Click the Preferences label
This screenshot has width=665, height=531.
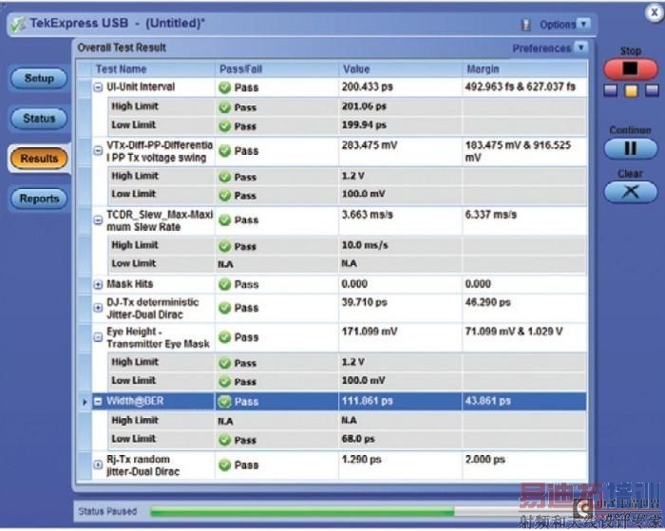[541, 48]
